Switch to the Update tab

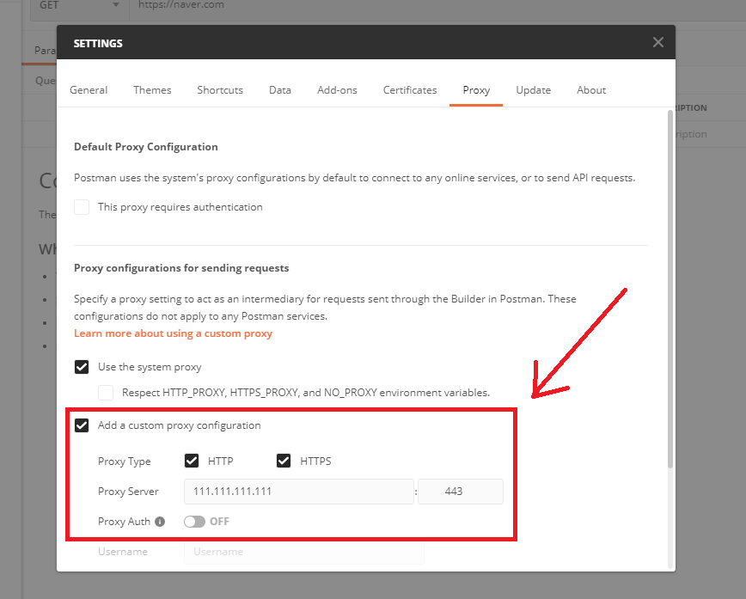click(534, 90)
